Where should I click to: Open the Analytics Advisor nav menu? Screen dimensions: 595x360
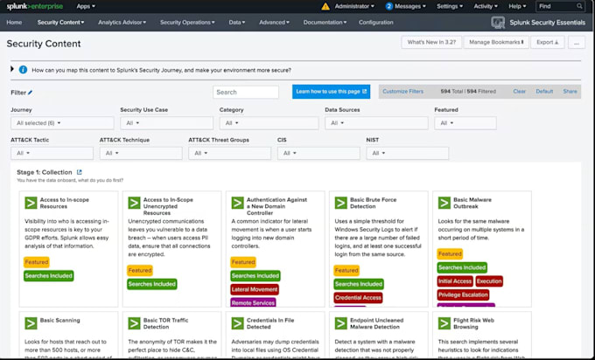pyautogui.click(x=122, y=23)
